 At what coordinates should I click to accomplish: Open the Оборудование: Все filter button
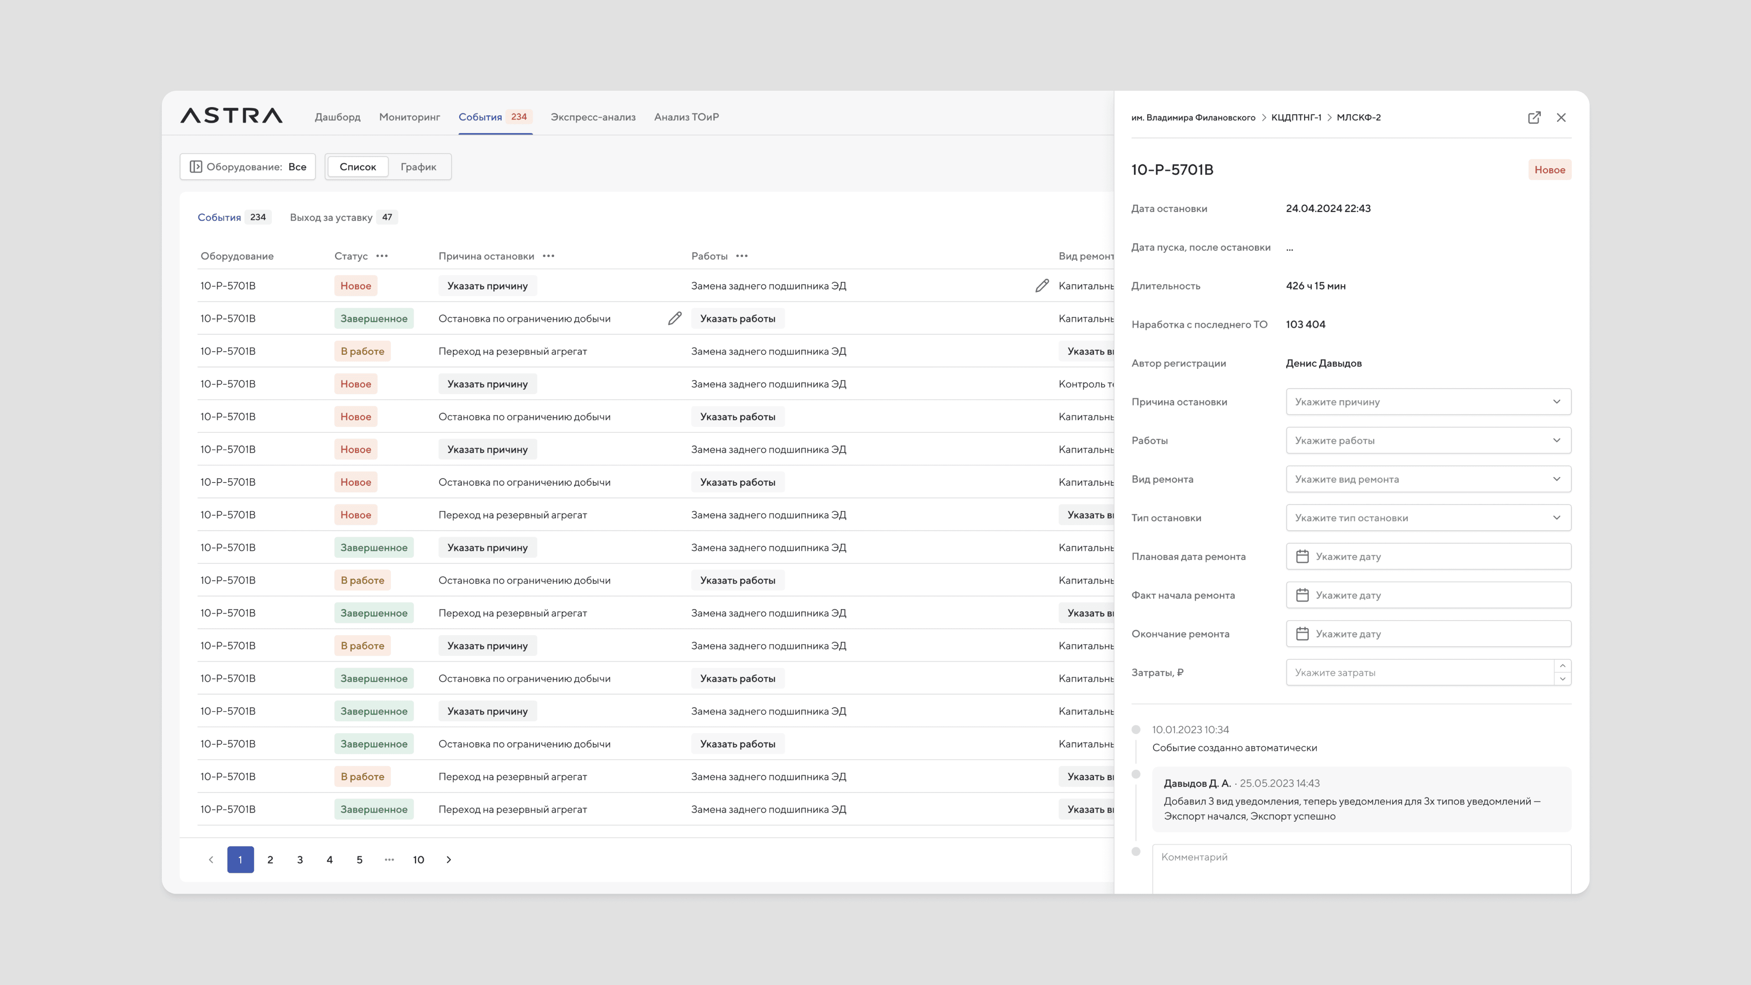pos(248,166)
